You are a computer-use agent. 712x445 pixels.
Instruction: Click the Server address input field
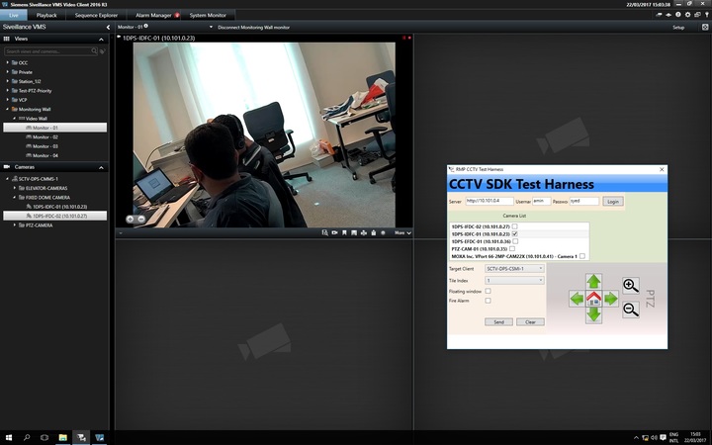[489, 201]
